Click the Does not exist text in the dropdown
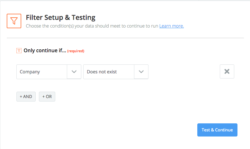250x149 pixels. coord(102,72)
